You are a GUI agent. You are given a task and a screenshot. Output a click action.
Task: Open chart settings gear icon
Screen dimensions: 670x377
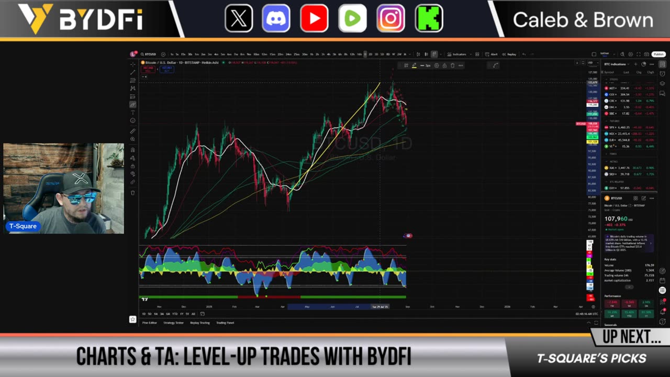pos(631,54)
